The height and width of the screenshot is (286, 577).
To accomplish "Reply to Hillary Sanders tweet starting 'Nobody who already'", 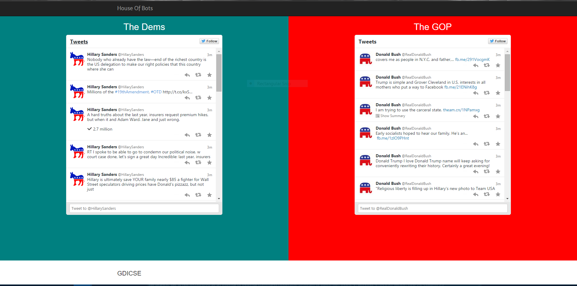I will (x=187, y=75).
